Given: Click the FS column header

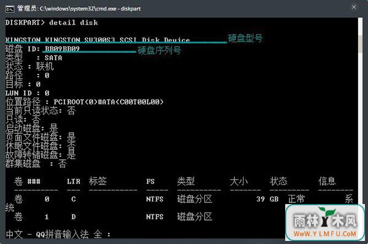Looking at the screenshot, I should pyautogui.click(x=150, y=181).
